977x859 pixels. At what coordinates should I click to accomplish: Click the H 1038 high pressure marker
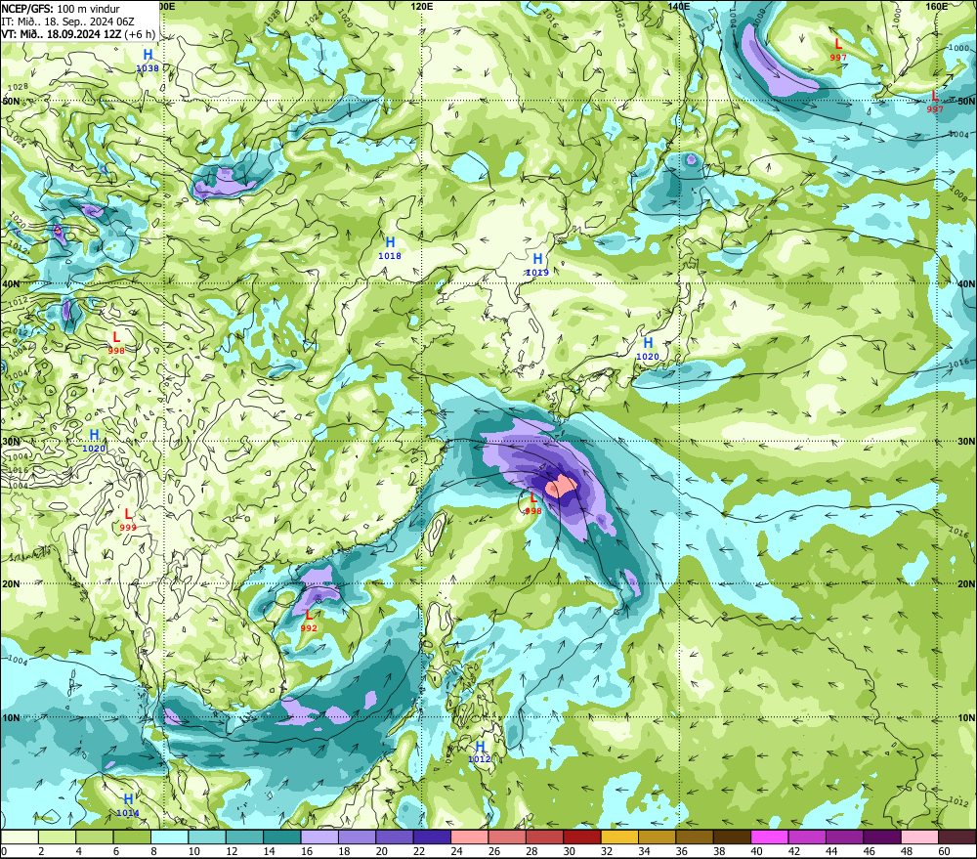pos(148,60)
